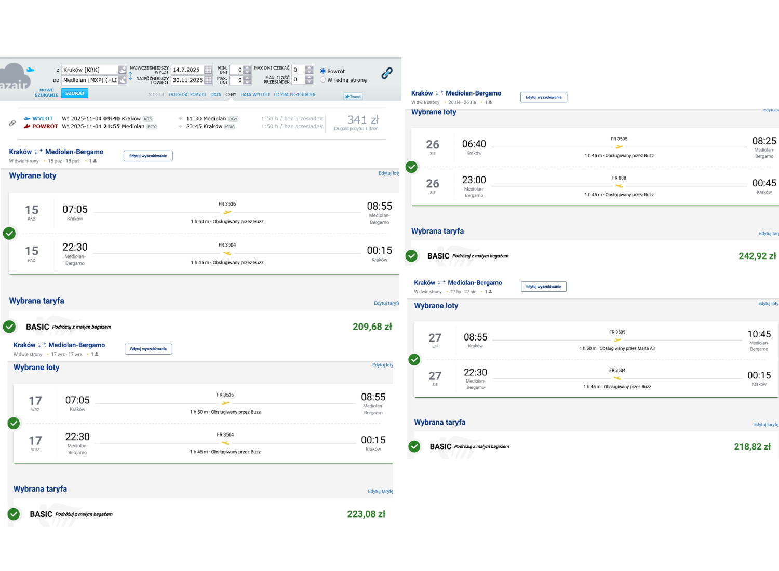Click the green checkmark beside BASIC 242,92 zł
This screenshot has width=779, height=571.
(x=412, y=256)
